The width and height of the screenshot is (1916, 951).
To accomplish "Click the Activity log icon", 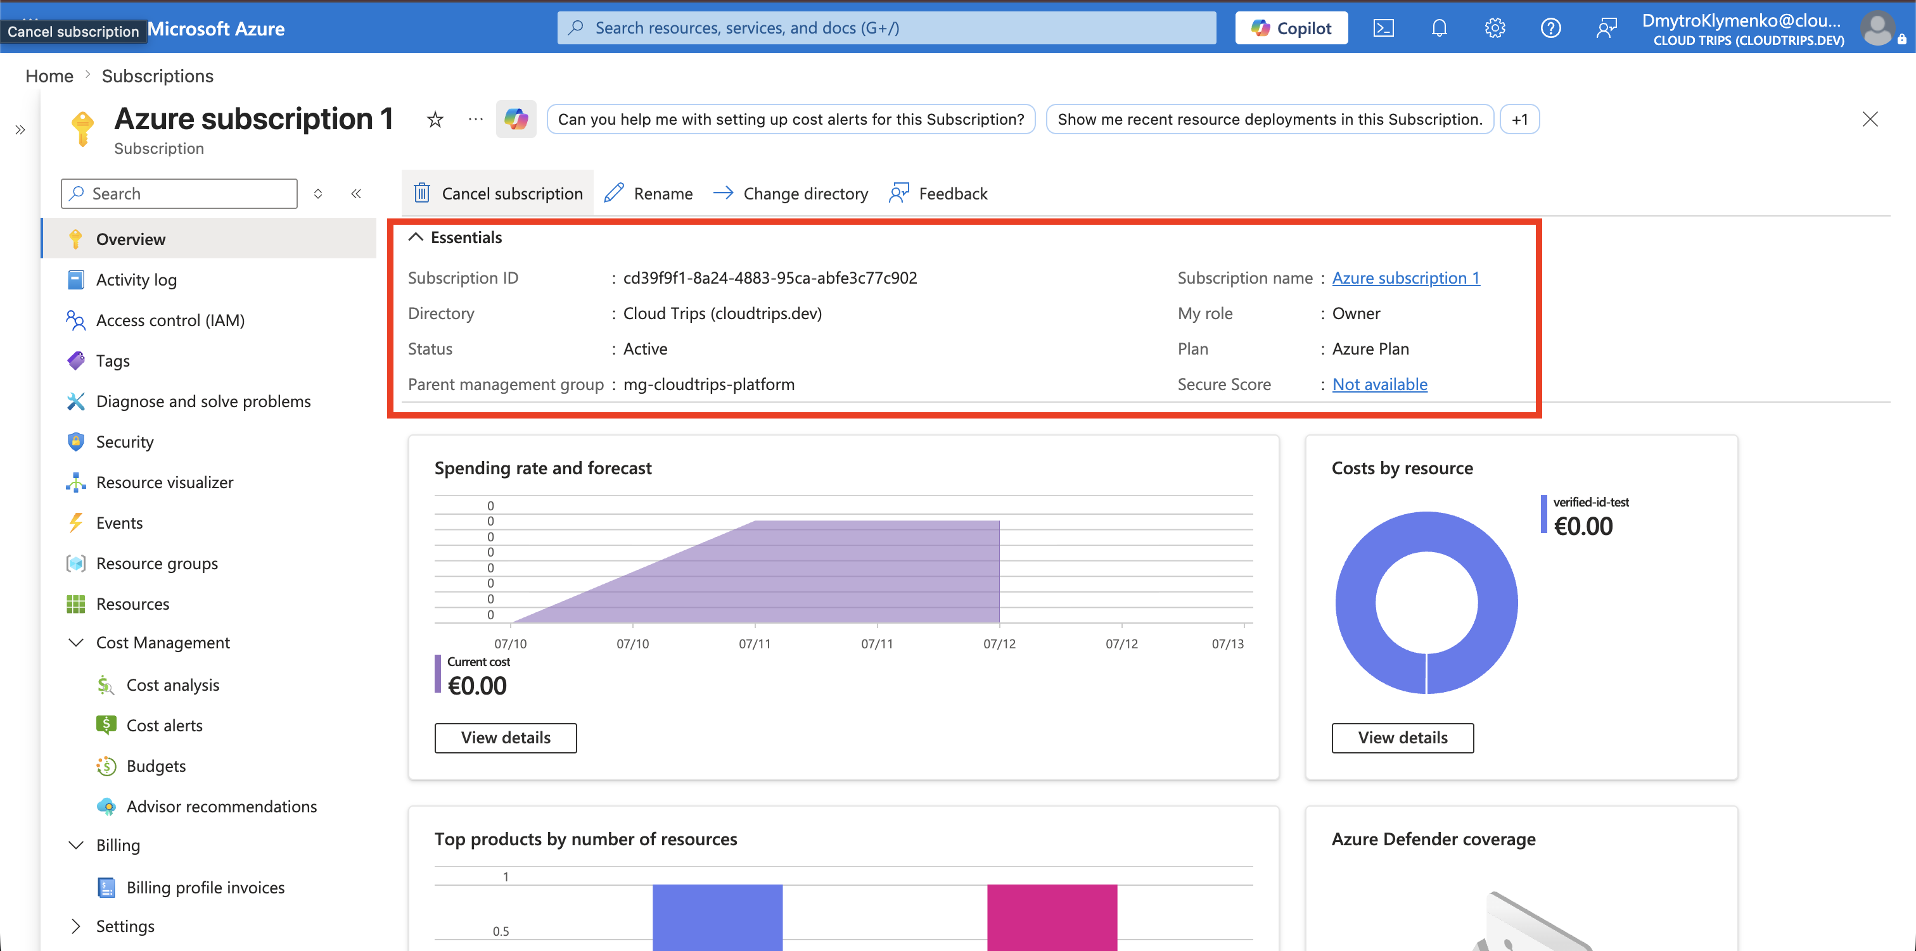I will [x=76, y=280].
